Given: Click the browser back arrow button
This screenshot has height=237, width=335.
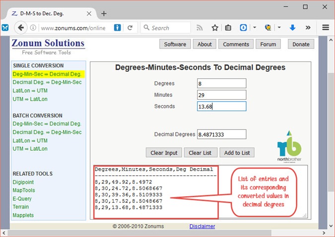Looking at the screenshot, I should pos(21,28).
